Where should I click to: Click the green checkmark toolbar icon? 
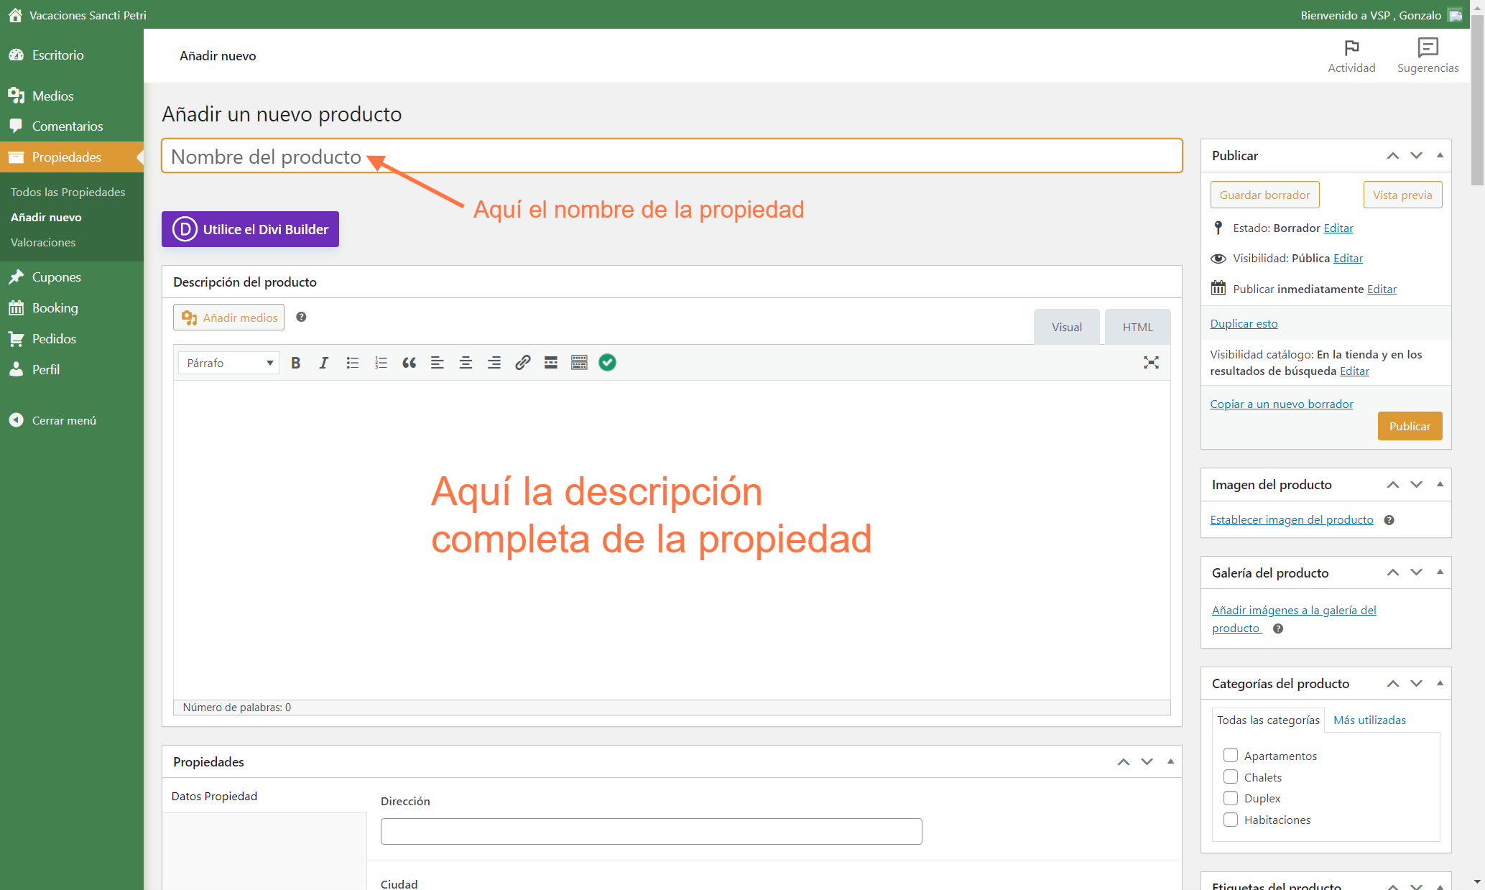[x=607, y=363]
